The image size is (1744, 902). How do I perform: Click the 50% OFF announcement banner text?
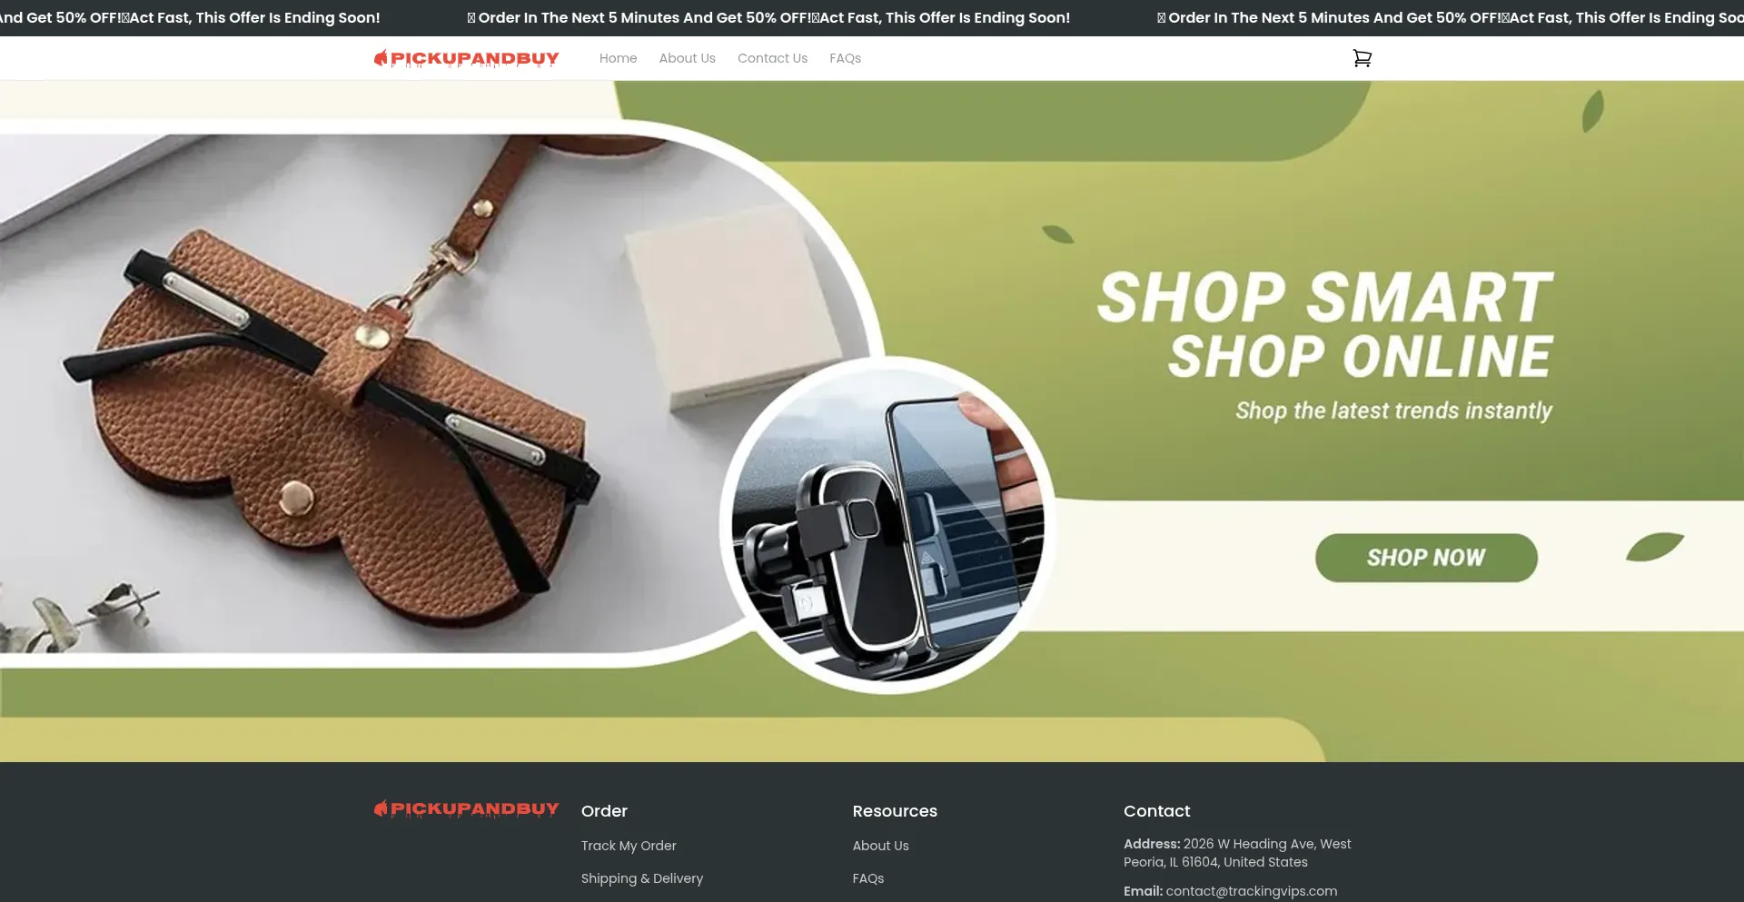[x=768, y=17]
